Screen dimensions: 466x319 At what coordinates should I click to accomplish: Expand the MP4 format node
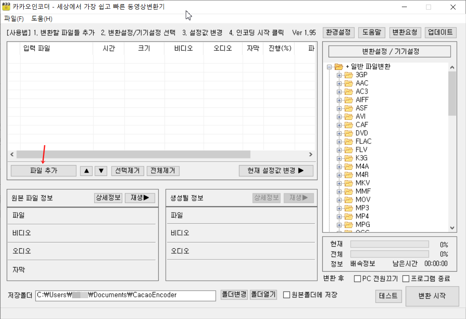coord(339,216)
